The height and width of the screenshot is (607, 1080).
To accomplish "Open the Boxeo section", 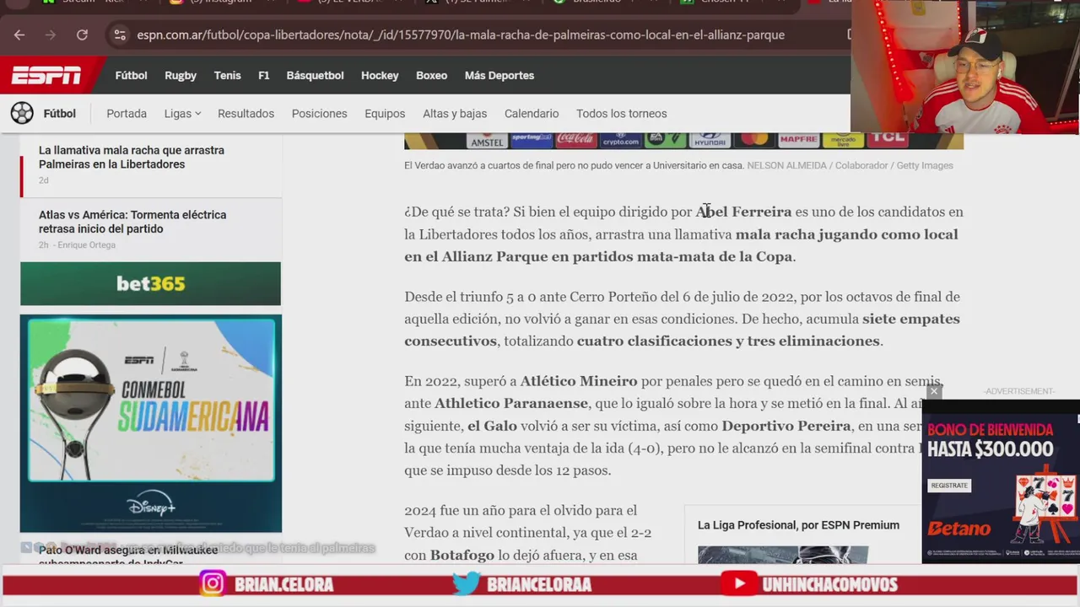I will point(431,75).
